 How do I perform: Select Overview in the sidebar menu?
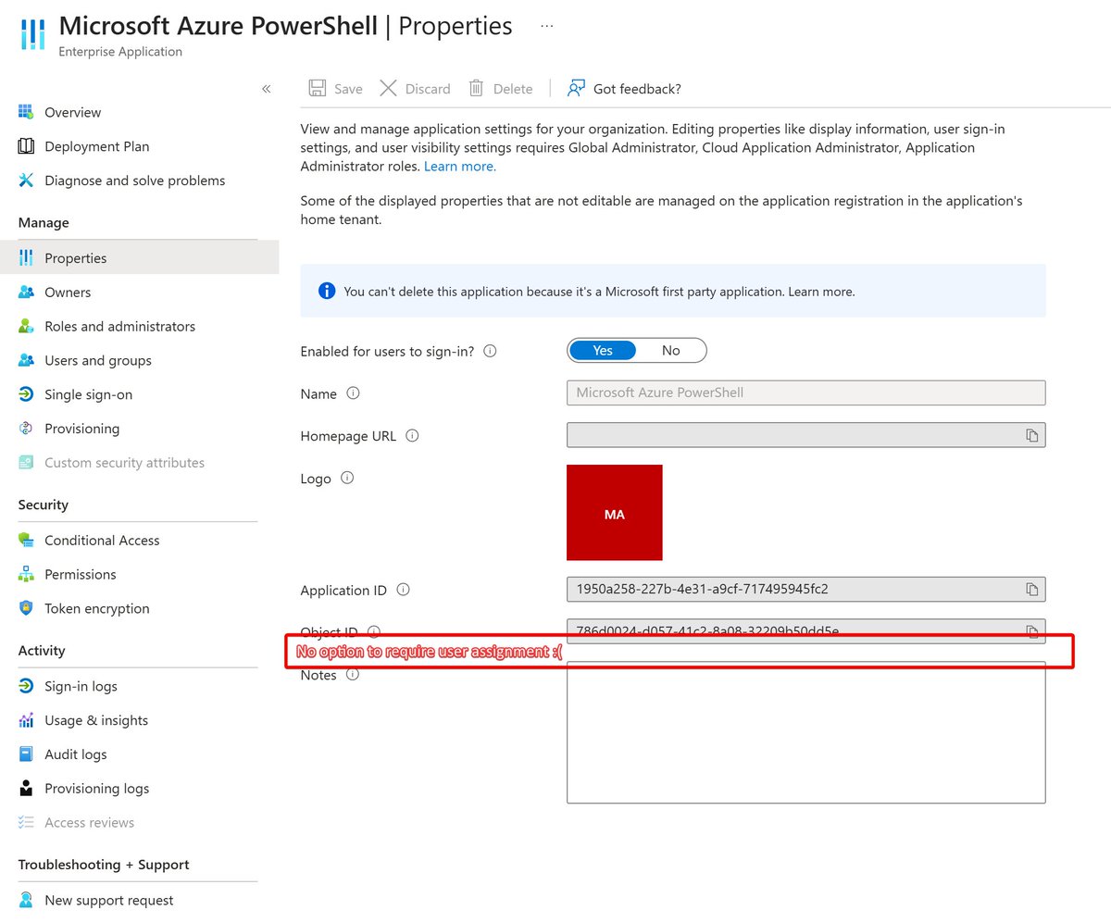click(x=72, y=112)
